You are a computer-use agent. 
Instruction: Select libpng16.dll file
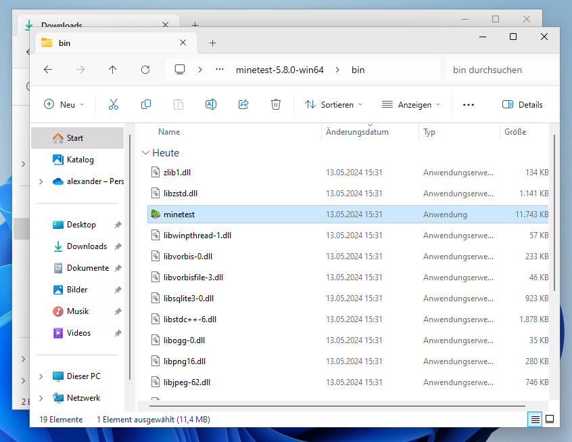click(348, 361)
